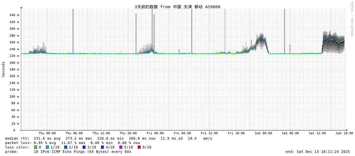Click the Thu 00:00 time axis label
The height and width of the screenshot is (156, 355).
47,133
